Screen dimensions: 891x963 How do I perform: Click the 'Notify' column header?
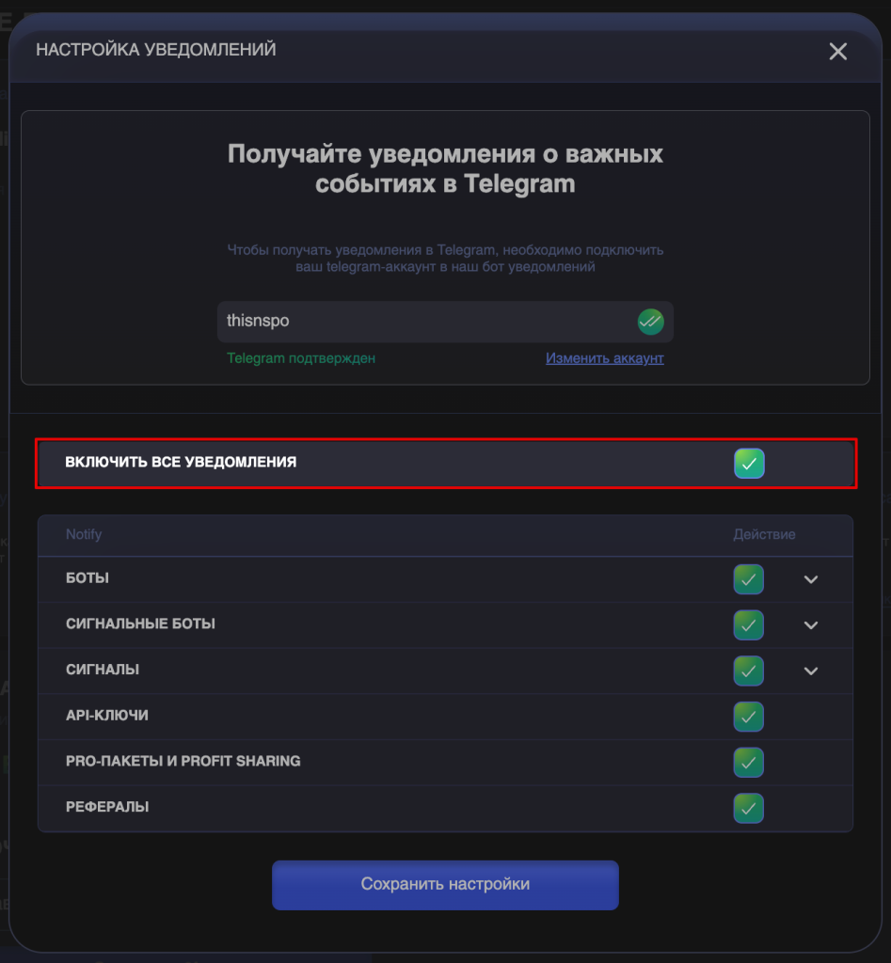pos(84,534)
